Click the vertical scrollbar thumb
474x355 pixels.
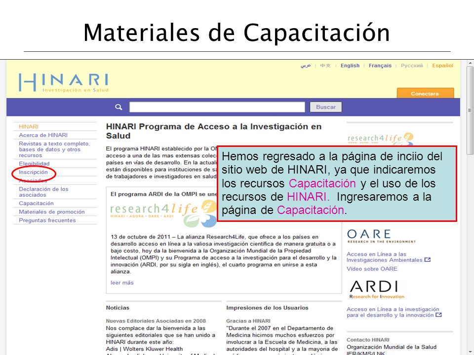(x=470, y=110)
